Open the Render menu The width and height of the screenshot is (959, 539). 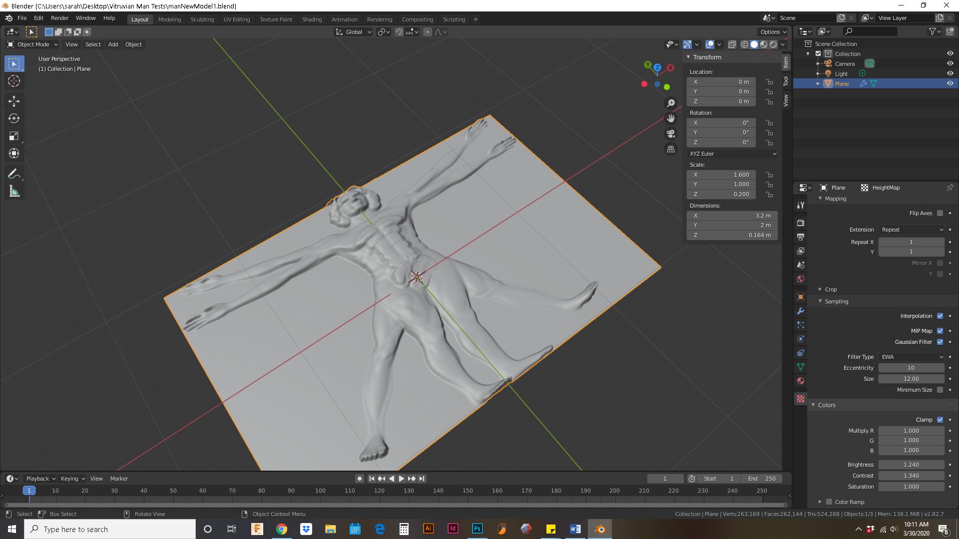pos(60,18)
